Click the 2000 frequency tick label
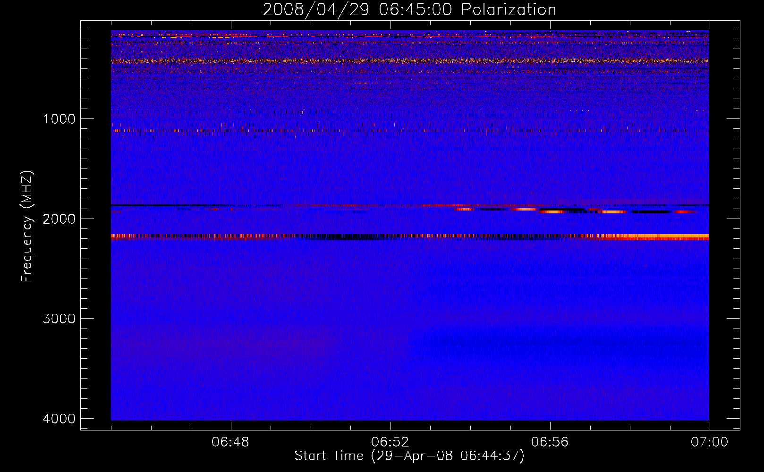This screenshot has width=764, height=472. 59,219
